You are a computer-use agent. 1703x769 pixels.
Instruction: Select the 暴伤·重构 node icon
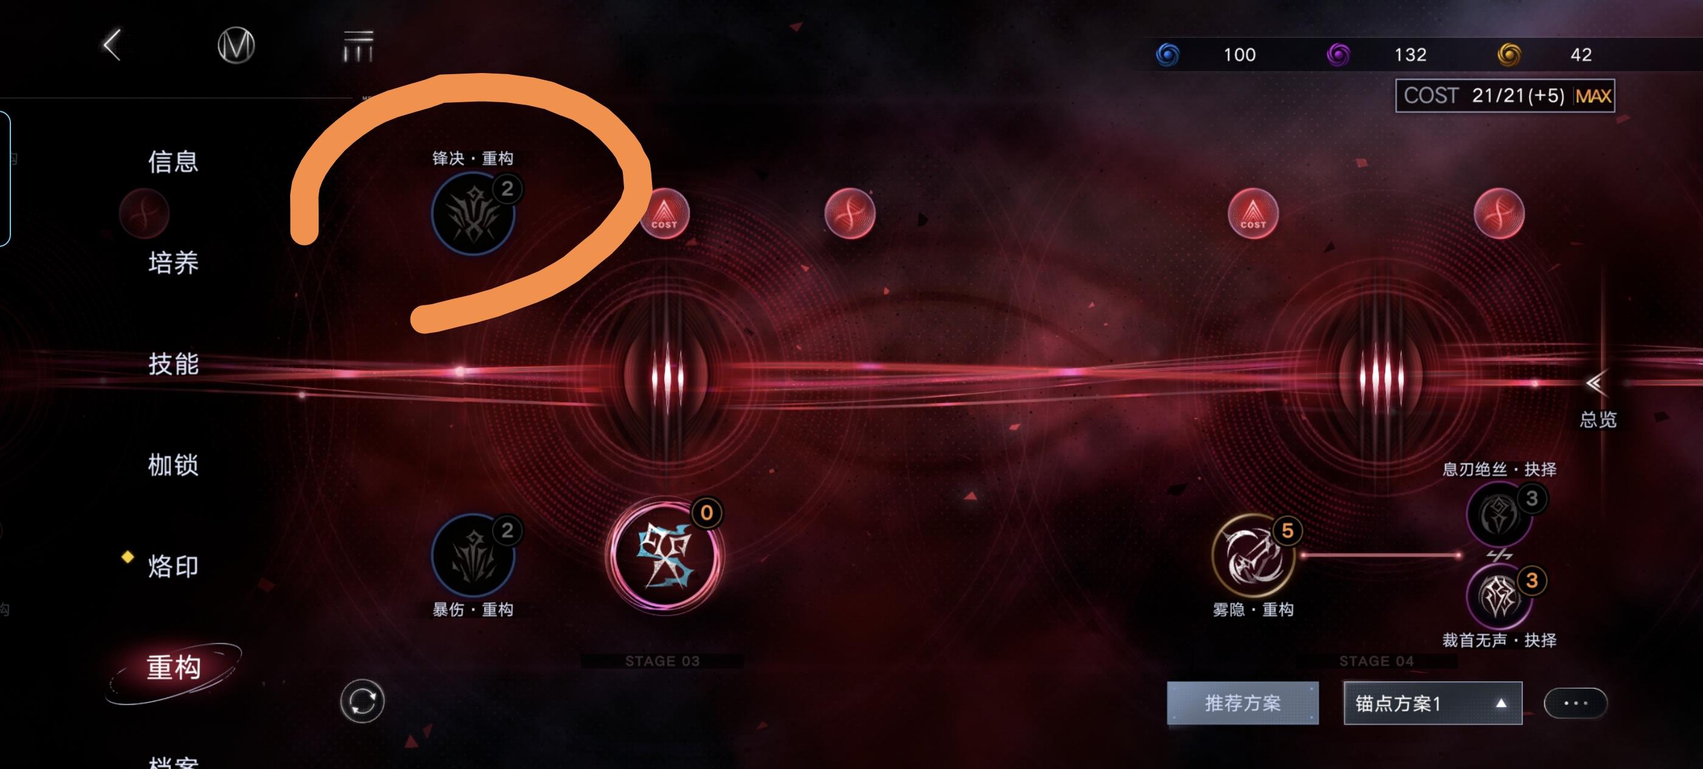pos(473,555)
